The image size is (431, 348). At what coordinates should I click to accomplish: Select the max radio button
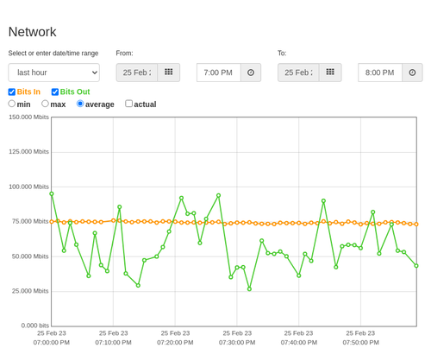(x=45, y=104)
